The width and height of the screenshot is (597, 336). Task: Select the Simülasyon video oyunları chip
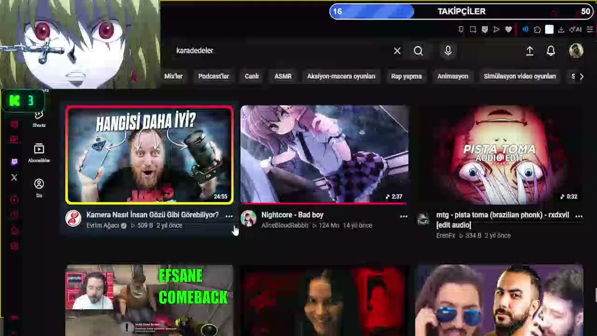coord(520,77)
